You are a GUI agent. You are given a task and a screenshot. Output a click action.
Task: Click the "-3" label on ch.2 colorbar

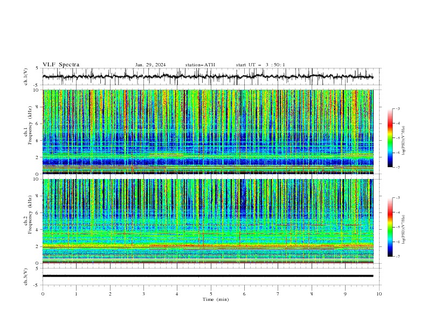[398, 198]
